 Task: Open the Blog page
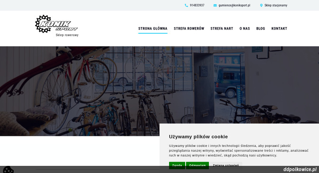pos(261,29)
